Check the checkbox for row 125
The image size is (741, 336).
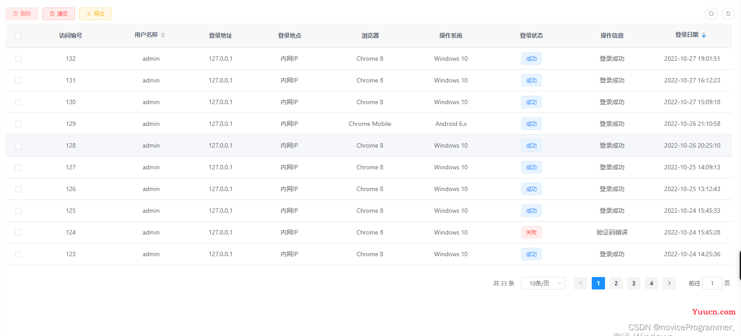[x=18, y=211]
